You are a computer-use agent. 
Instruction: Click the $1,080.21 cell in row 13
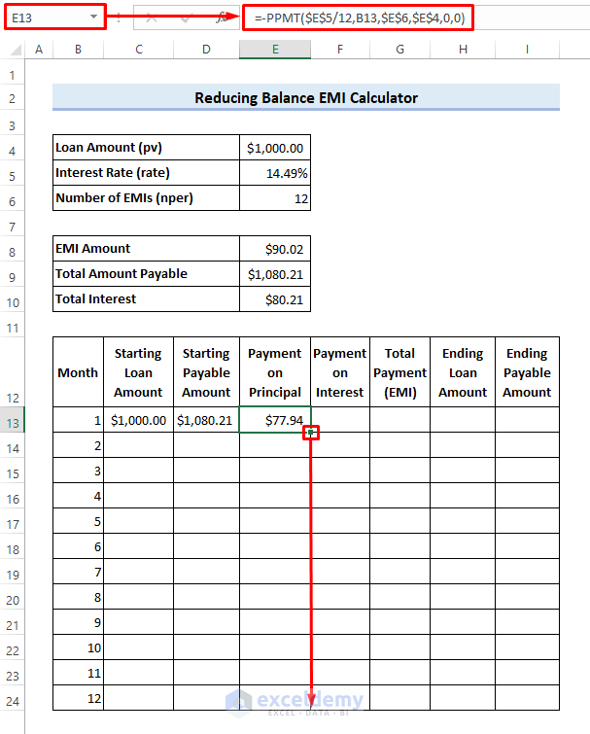206,420
